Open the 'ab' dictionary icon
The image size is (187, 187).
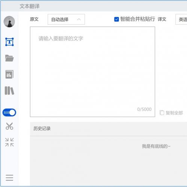9,74
